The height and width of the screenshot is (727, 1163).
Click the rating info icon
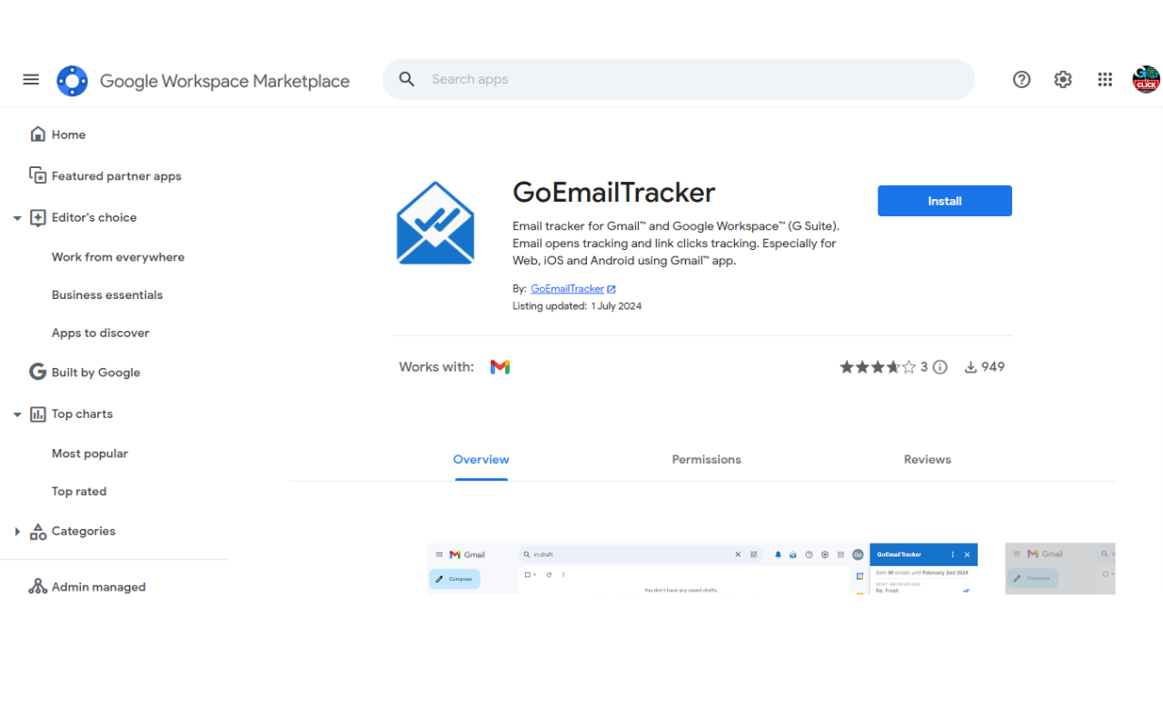(939, 366)
